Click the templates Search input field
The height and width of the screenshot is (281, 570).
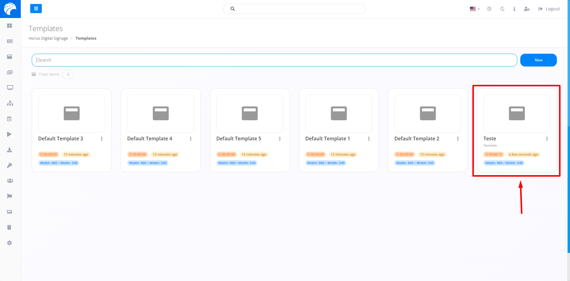pyautogui.click(x=274, y=60)
